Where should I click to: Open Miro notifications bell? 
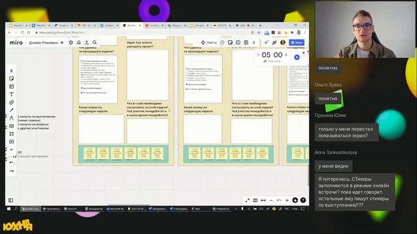click(79, 42)
